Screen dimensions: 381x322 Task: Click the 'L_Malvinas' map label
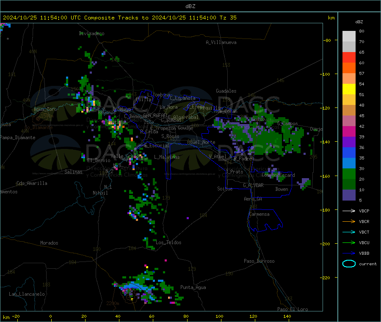(x=167, y=157)
